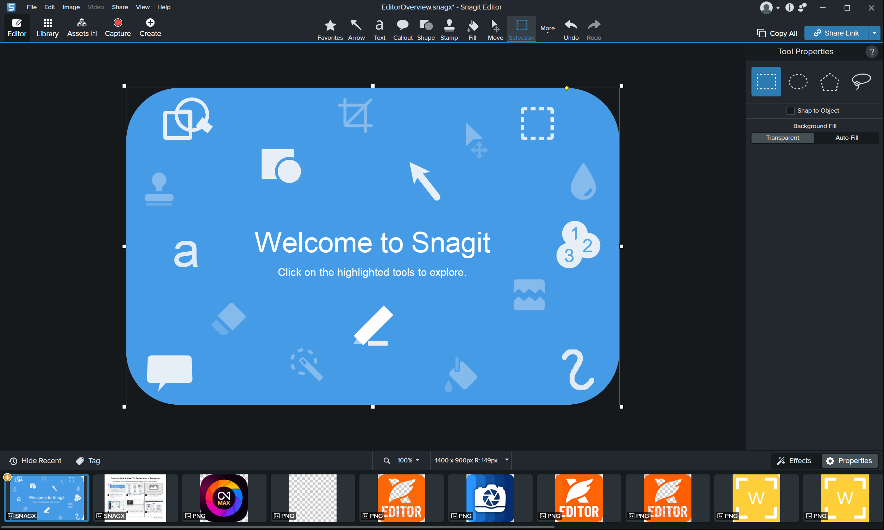Choose the freehand lasso selection shape
The width and height of the screenshot is (884, 530).
(861, 81)
